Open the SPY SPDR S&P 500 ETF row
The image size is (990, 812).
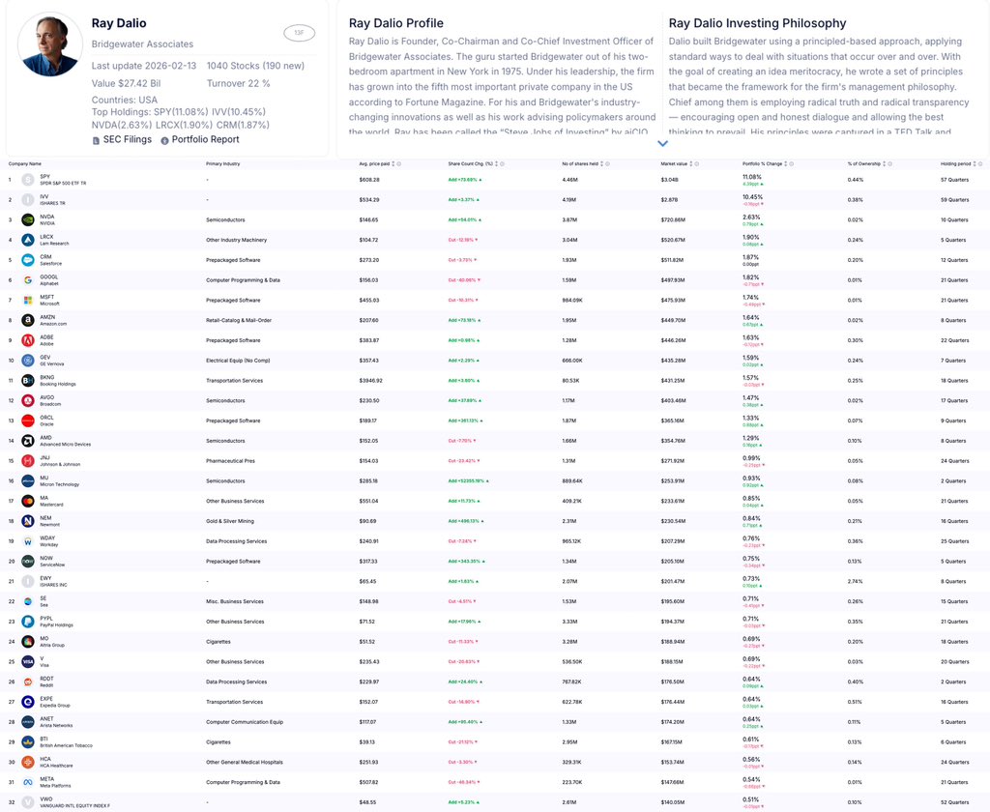click(x=495, y=180)
